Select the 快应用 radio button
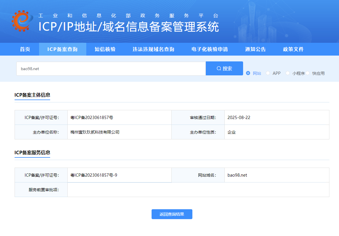Screen dimensions: 339x236 click(308, 73)
